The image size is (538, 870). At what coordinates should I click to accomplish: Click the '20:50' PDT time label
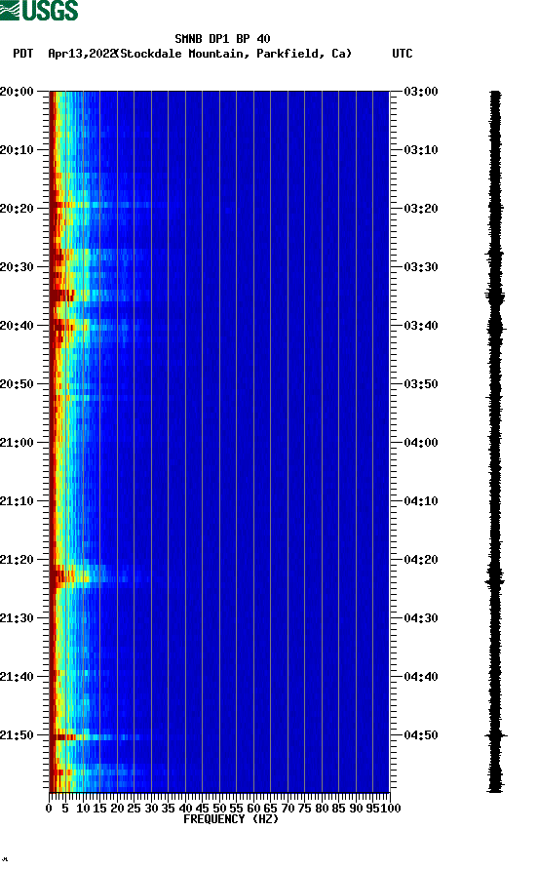(x=17, y=384)
